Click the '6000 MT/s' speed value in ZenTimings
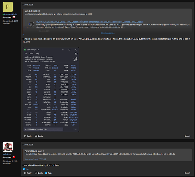Screen dimensions: 195x177 pos(36,65)
